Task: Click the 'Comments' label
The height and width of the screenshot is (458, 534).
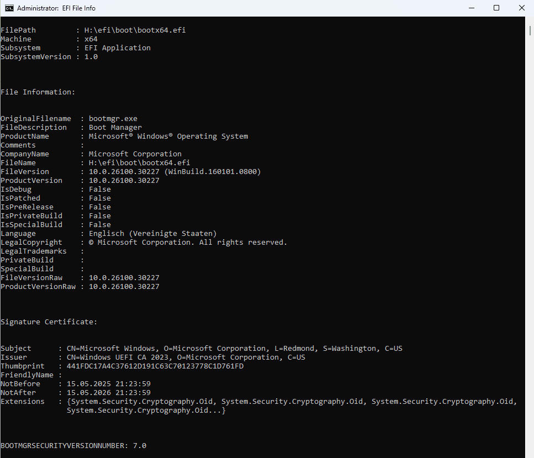Action: click(18, 145)
